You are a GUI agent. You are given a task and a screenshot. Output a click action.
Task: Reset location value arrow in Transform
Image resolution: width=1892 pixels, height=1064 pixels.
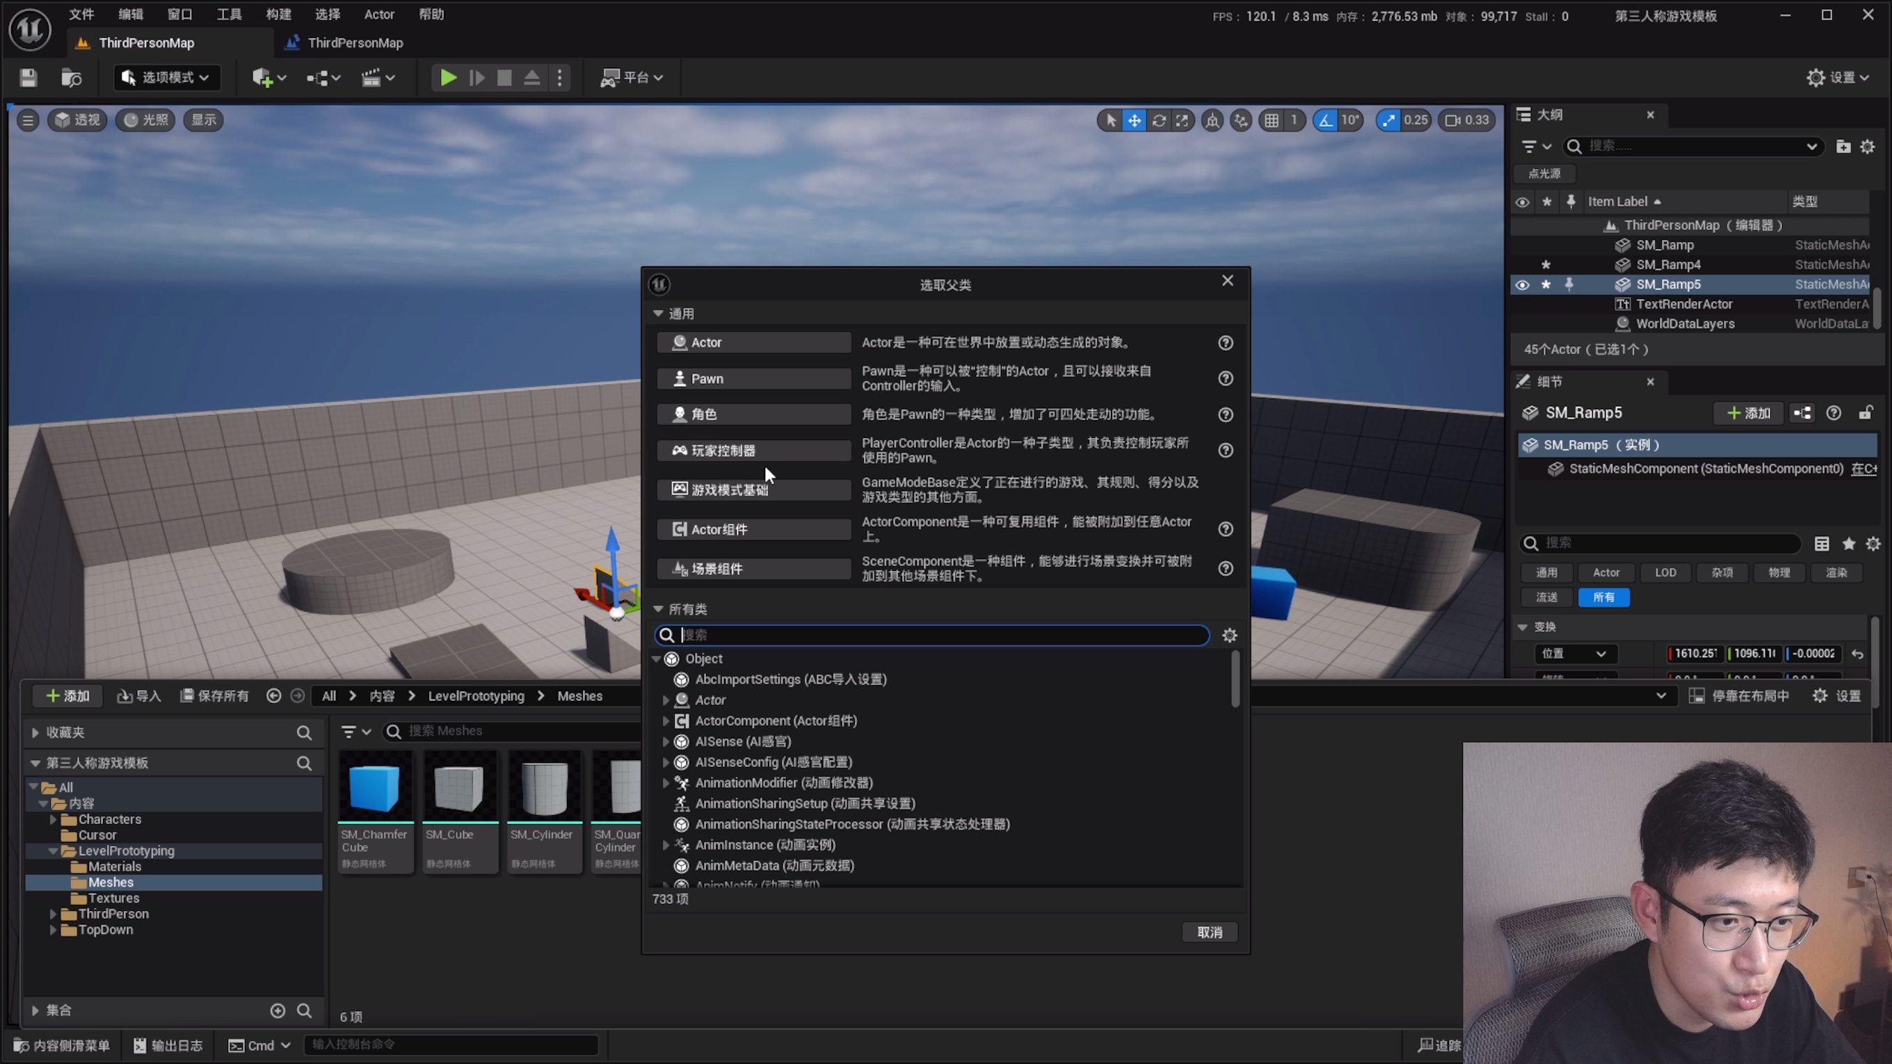pyautogui.click(x=1857, y=654)
